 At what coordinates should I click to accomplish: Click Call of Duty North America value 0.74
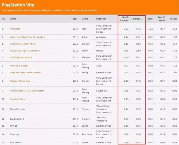126,37
